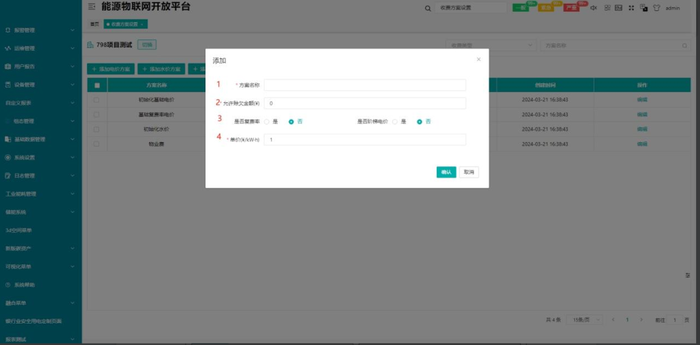Open 系统帮助 in sidebar

click(x=41, y=285)
